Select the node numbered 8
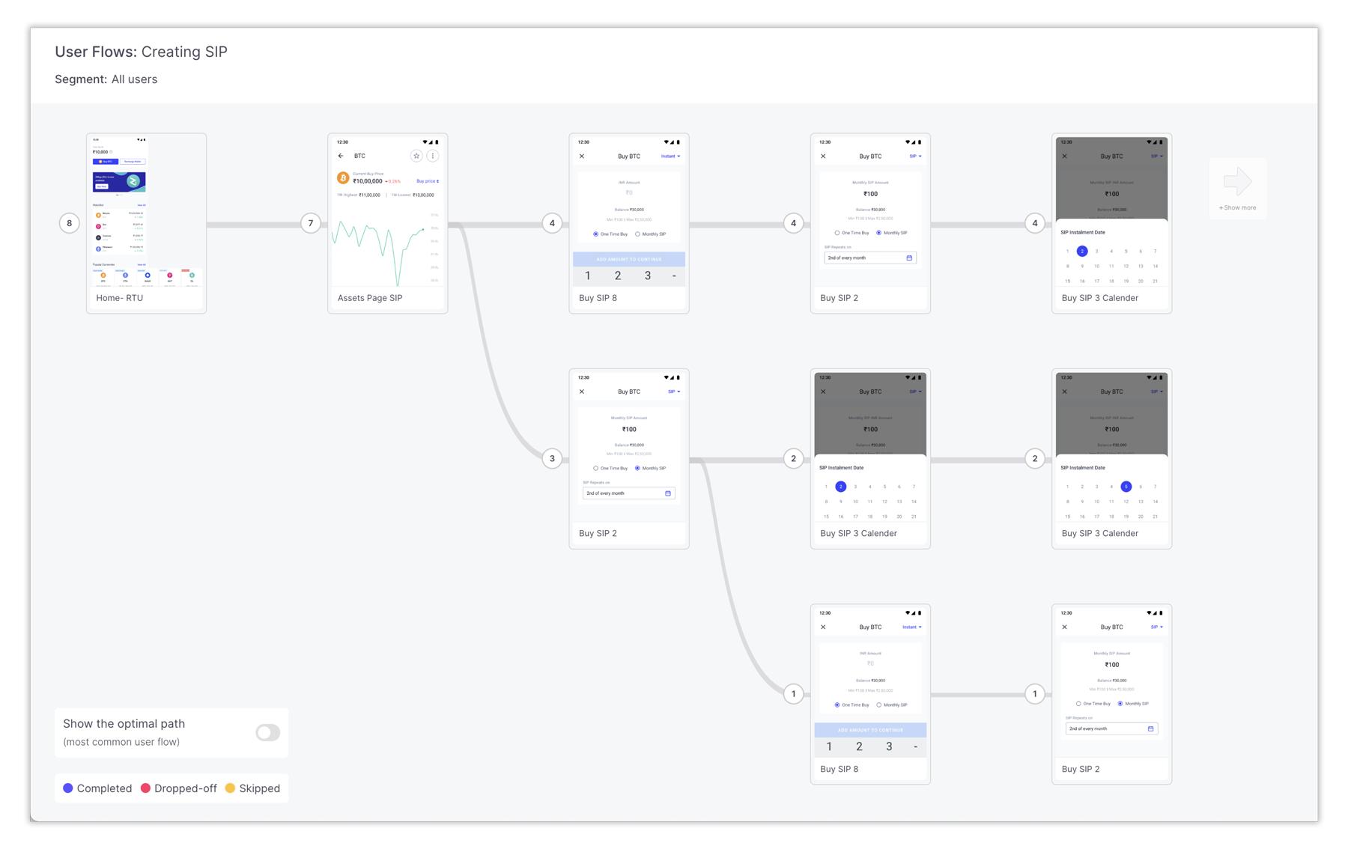The width and height of the screenshot is (1348, 849). [70, 223]
